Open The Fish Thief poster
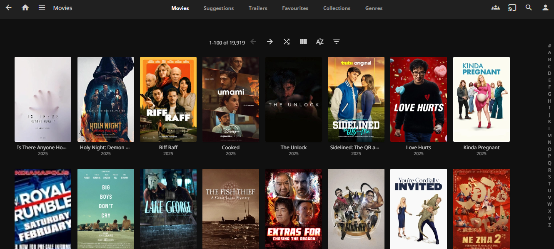Screen dimensions: 554x249 (x=231, y=209)
